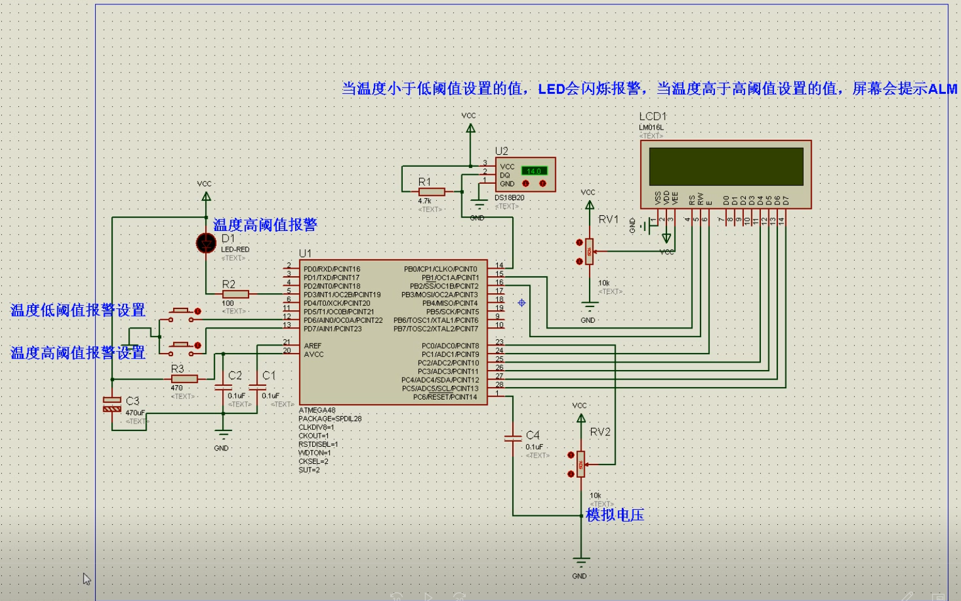Select electrolytic capacitor C3 470uF
The image size is (961, 601).
(x=112, y=405)
